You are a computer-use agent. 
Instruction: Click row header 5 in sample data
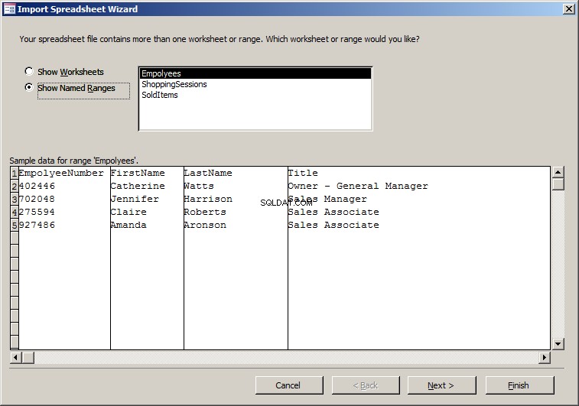pyautogui.click(x=15, y=225)
